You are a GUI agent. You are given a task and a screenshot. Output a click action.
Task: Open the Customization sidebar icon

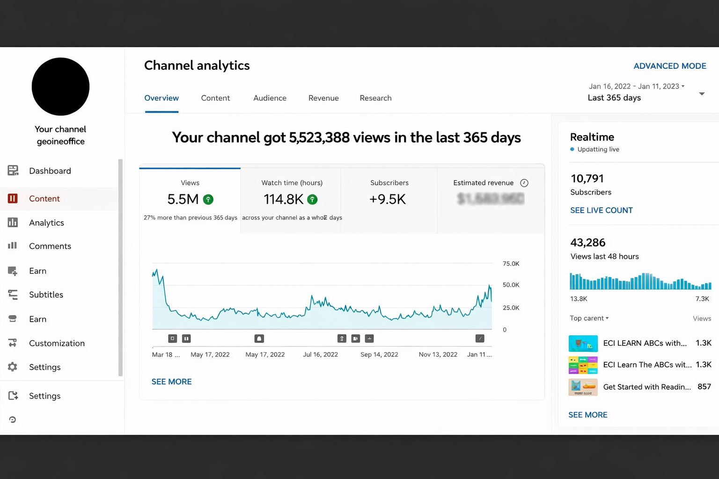[x=13, y=343]
